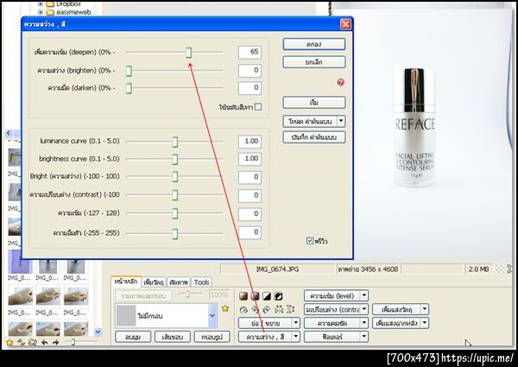Click the brighten slider handle
Screen dimensions: 518x367
point(129,71)
